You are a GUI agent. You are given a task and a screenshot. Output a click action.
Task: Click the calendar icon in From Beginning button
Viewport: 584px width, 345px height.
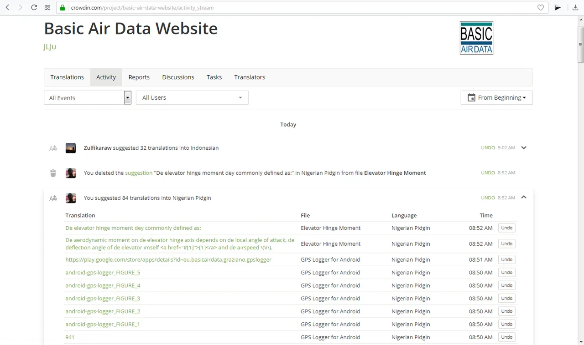pos(471,97)
